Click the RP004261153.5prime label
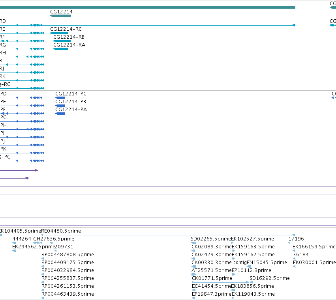The height and width of the screenshot is (300, 336). coord(68,286)
